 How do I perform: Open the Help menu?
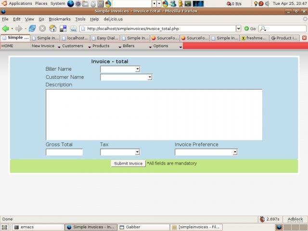(94, 19)
